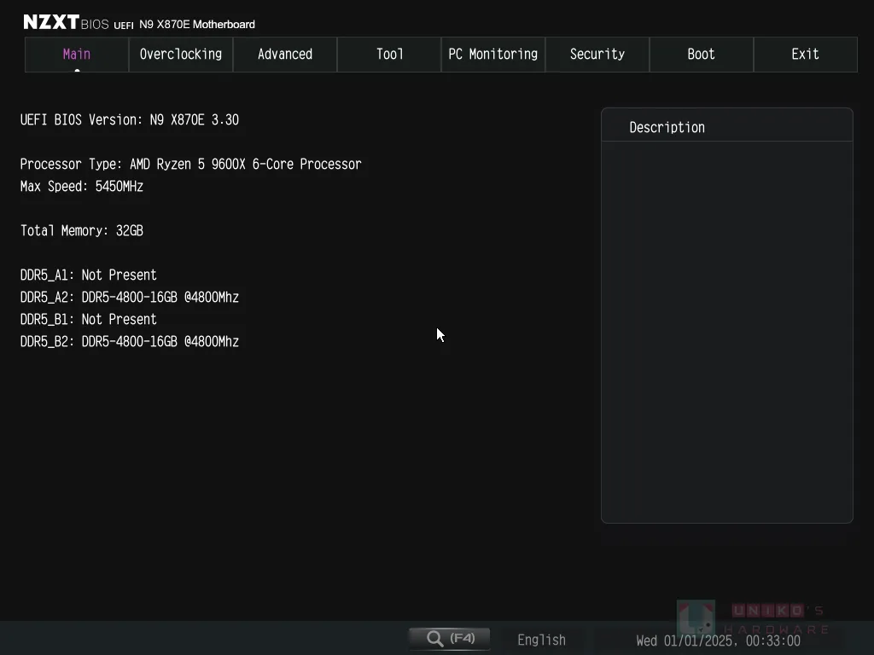Select the Processor Type line
The height and width of the screenshot is (655, 874).
coord(190,165)
